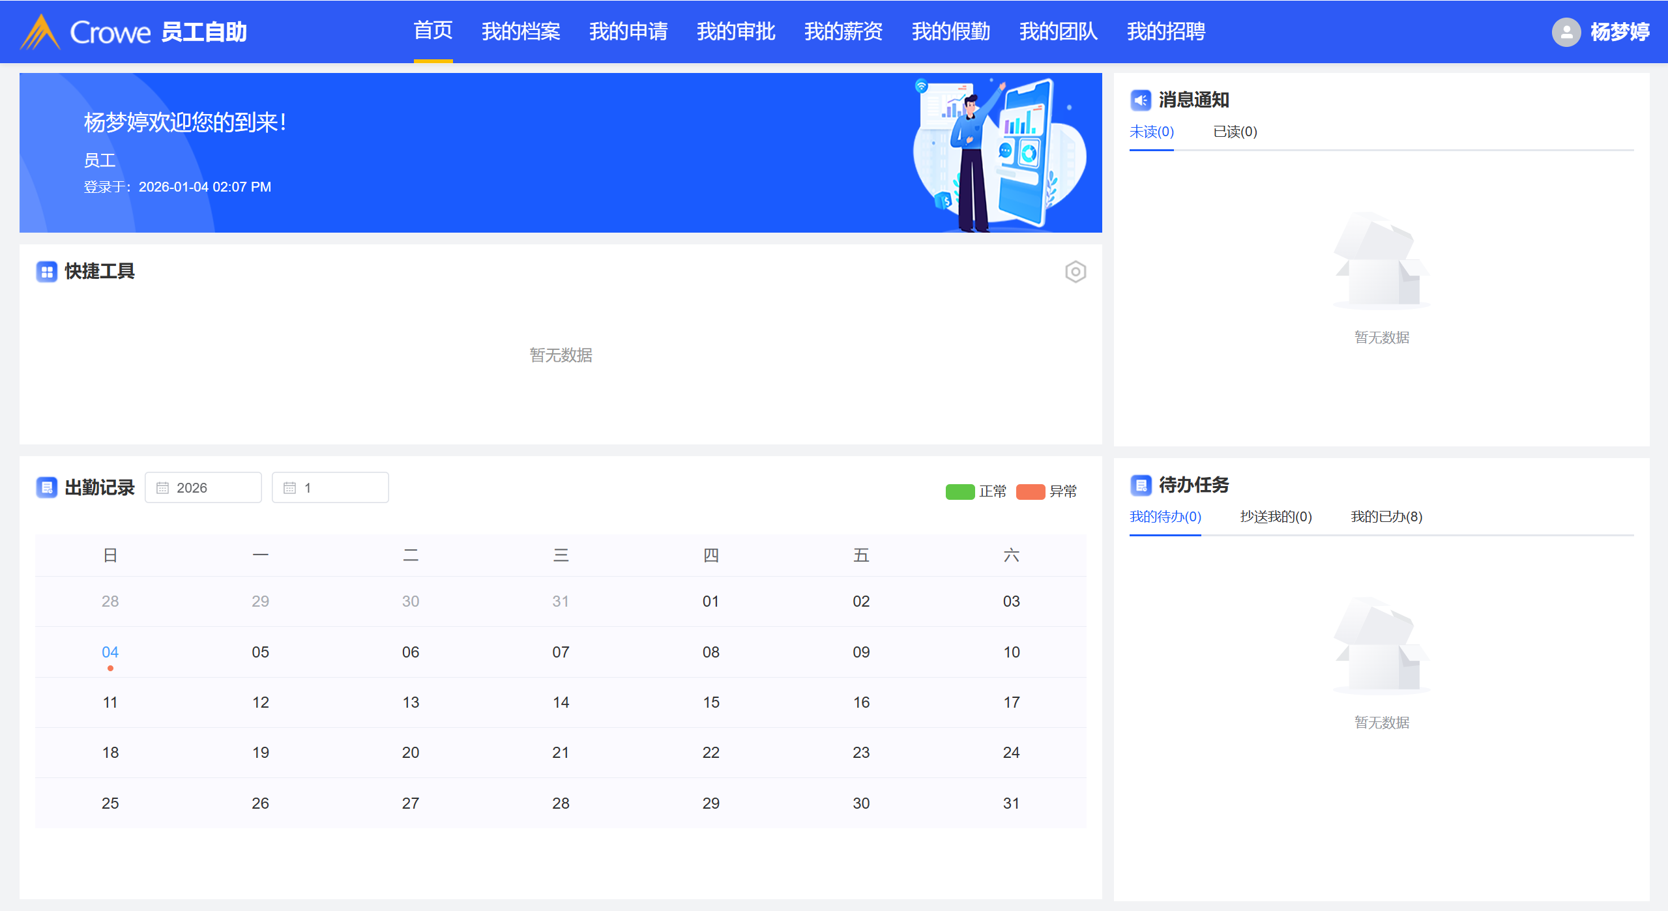Click the 快捷工具 grid icon

[x=47, y=272]
